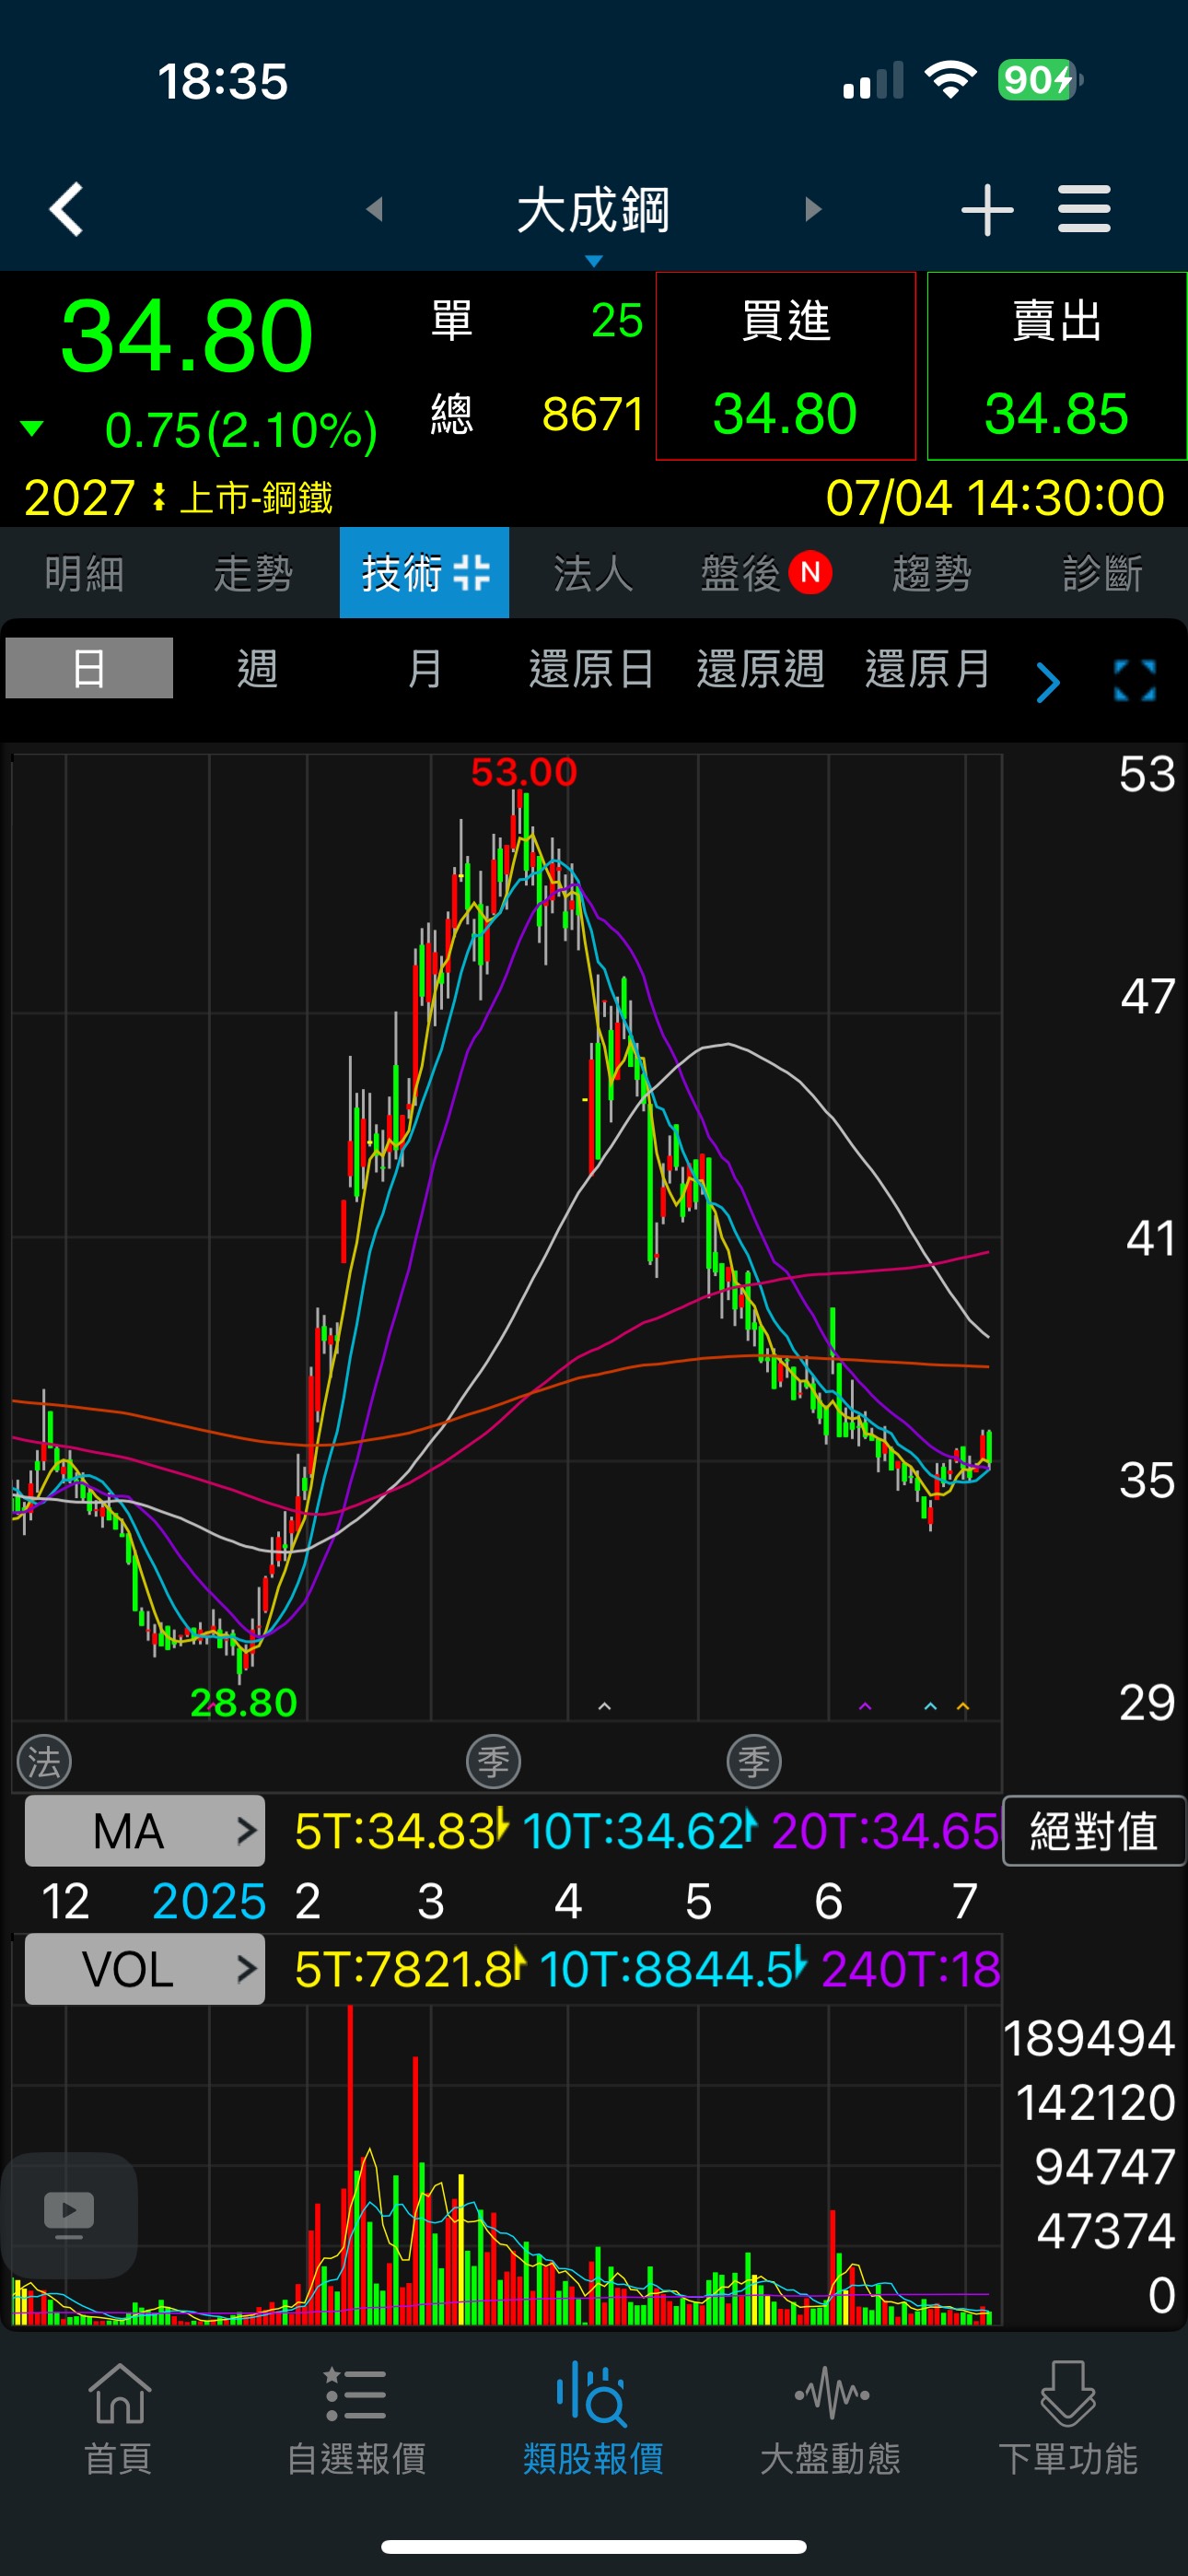This screenshot has height=2576, width=1188.
Task: Switch to previous stock with left triangle
Action: click(x=375, y=209)
